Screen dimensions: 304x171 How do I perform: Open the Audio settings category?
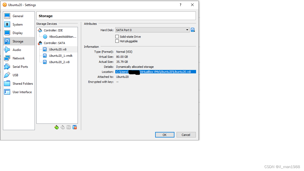(19, 50)
